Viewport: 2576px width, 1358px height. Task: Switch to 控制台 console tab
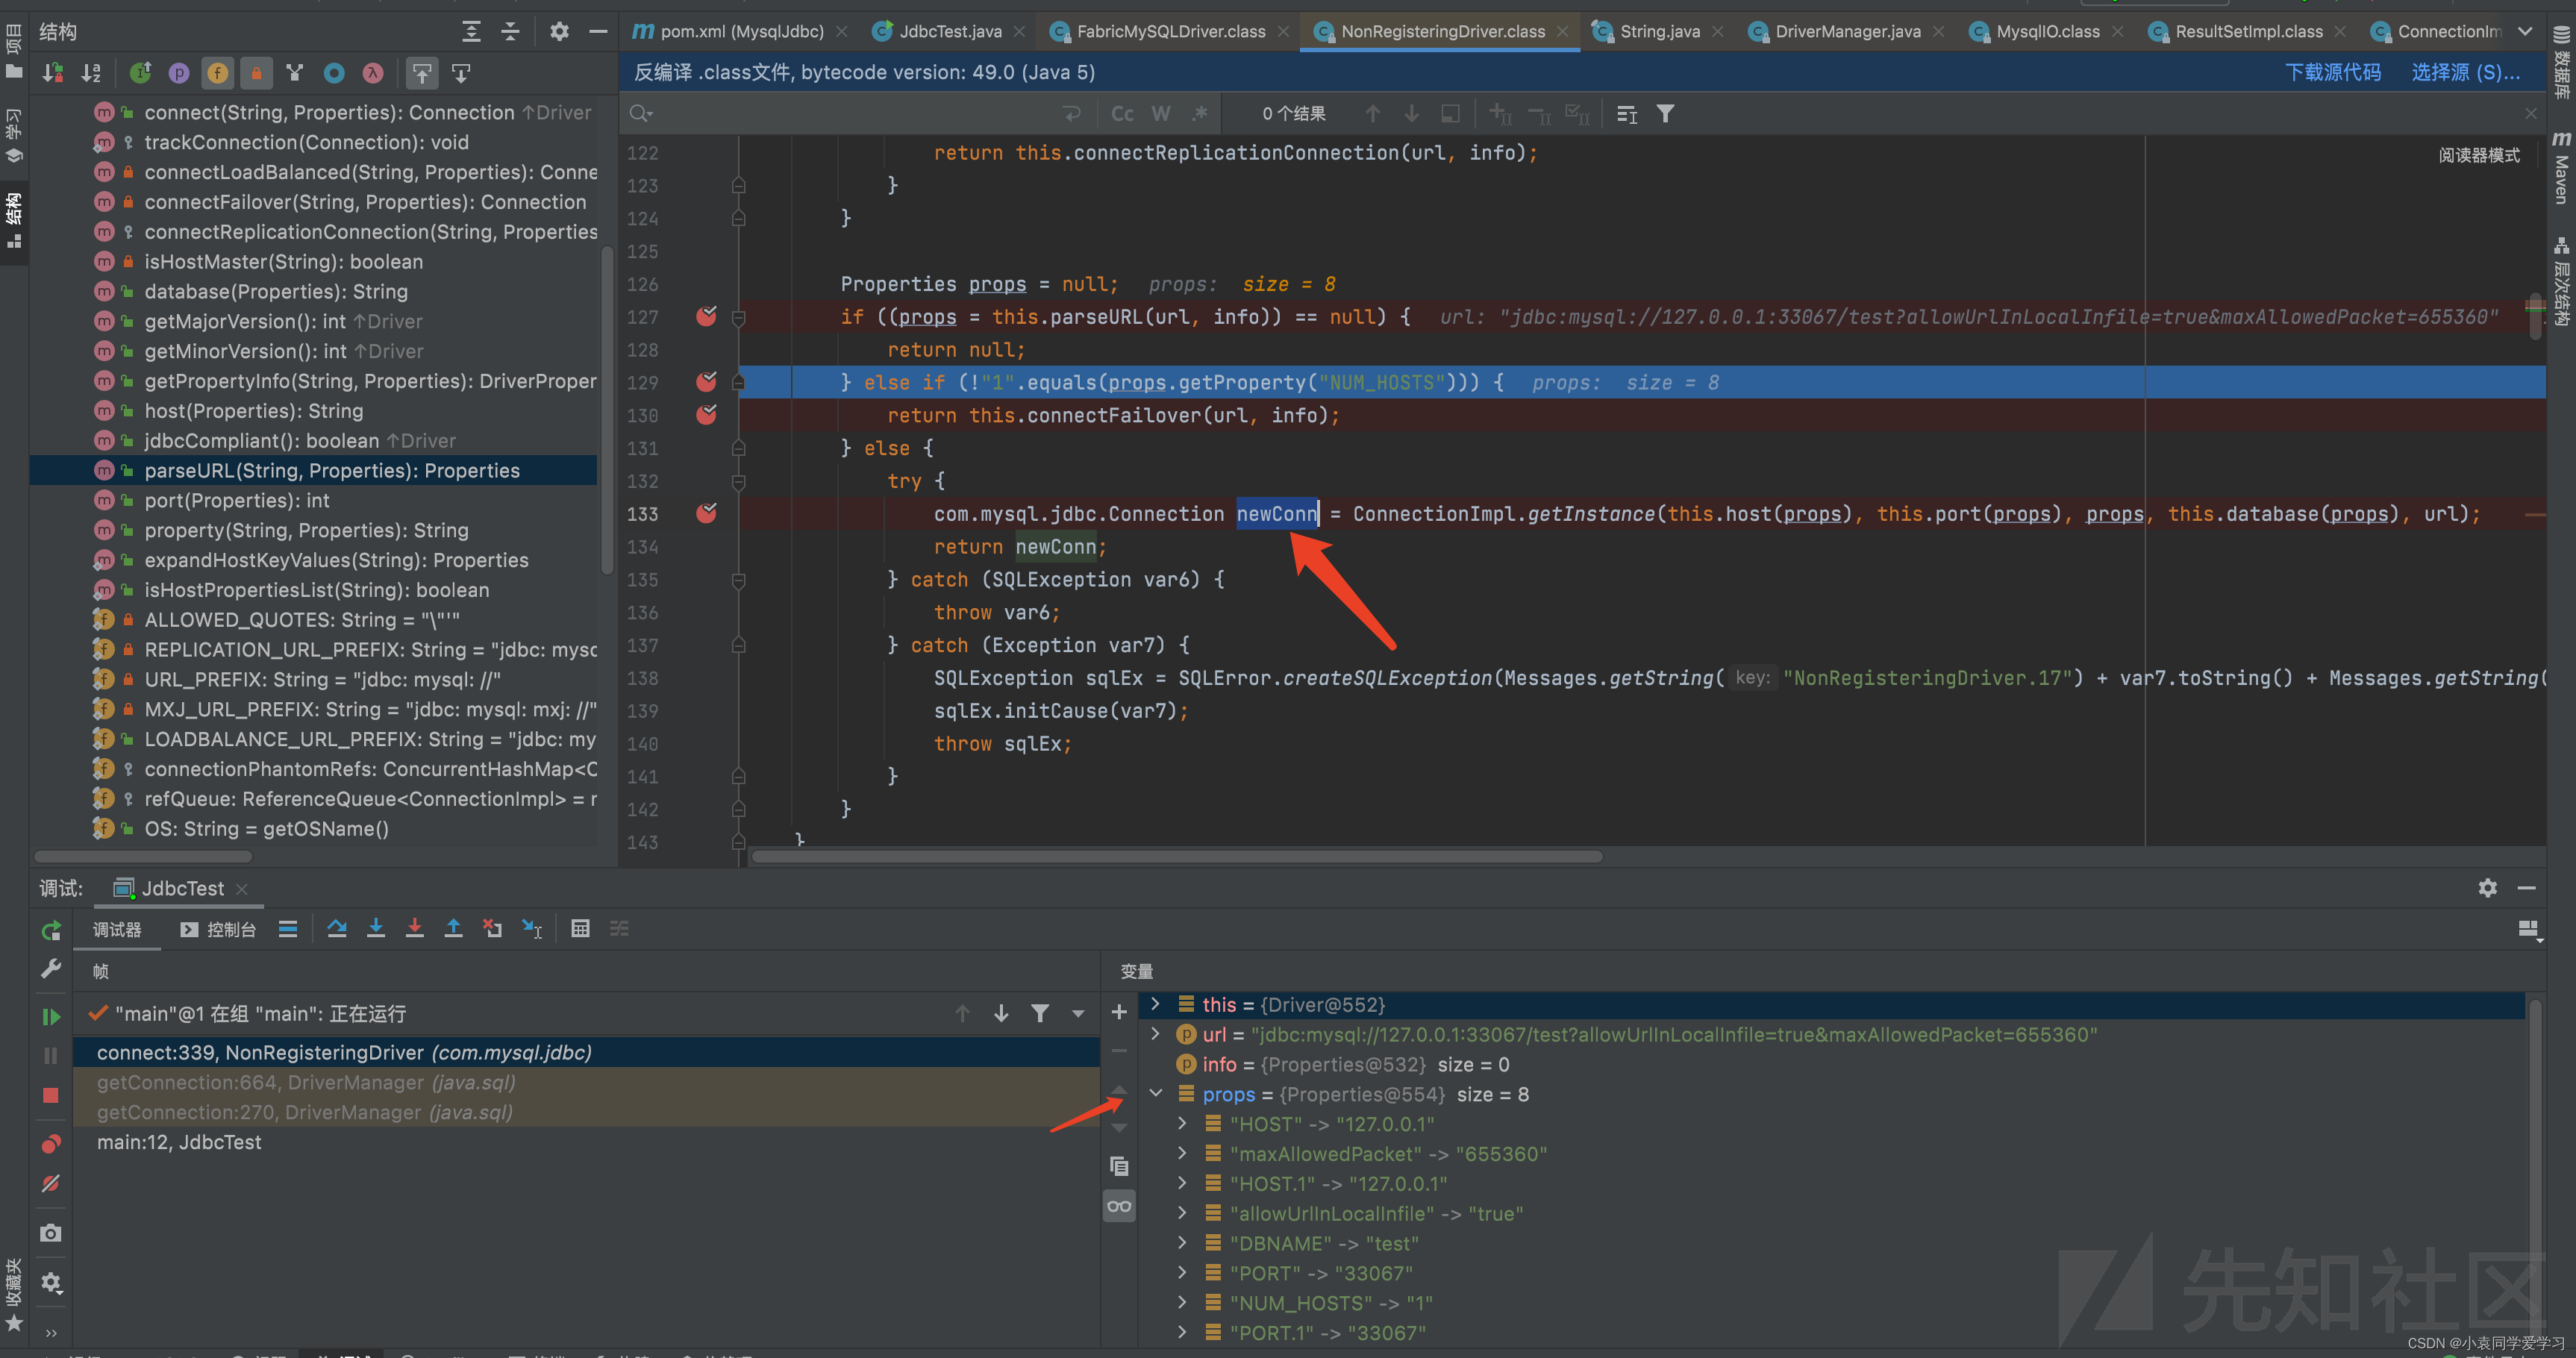tap(219, 930)
